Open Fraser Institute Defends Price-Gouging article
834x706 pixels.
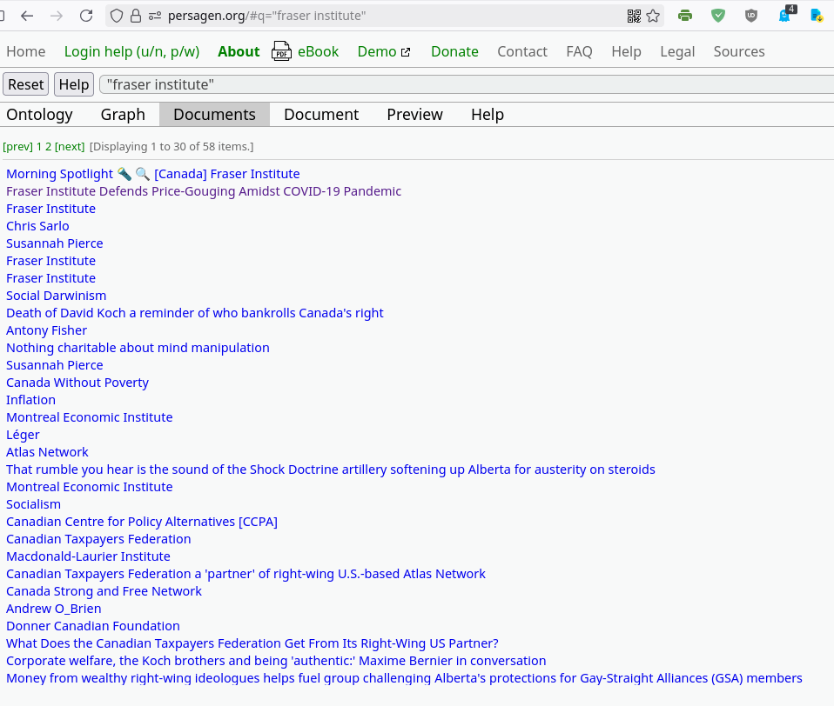[x=204, y=191]
